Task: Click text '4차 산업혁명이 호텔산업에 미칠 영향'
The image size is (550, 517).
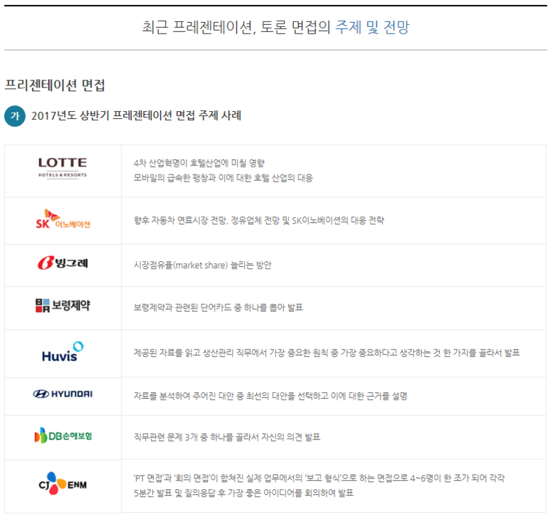Action: click(x=199, y=163)
